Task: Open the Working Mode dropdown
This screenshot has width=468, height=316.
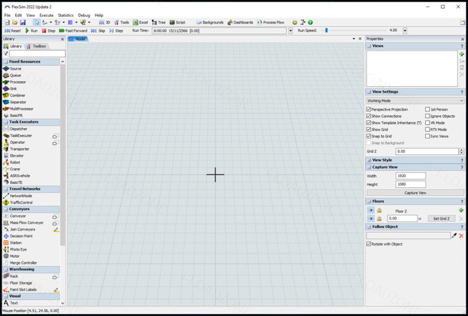Action: coord(415,100)
